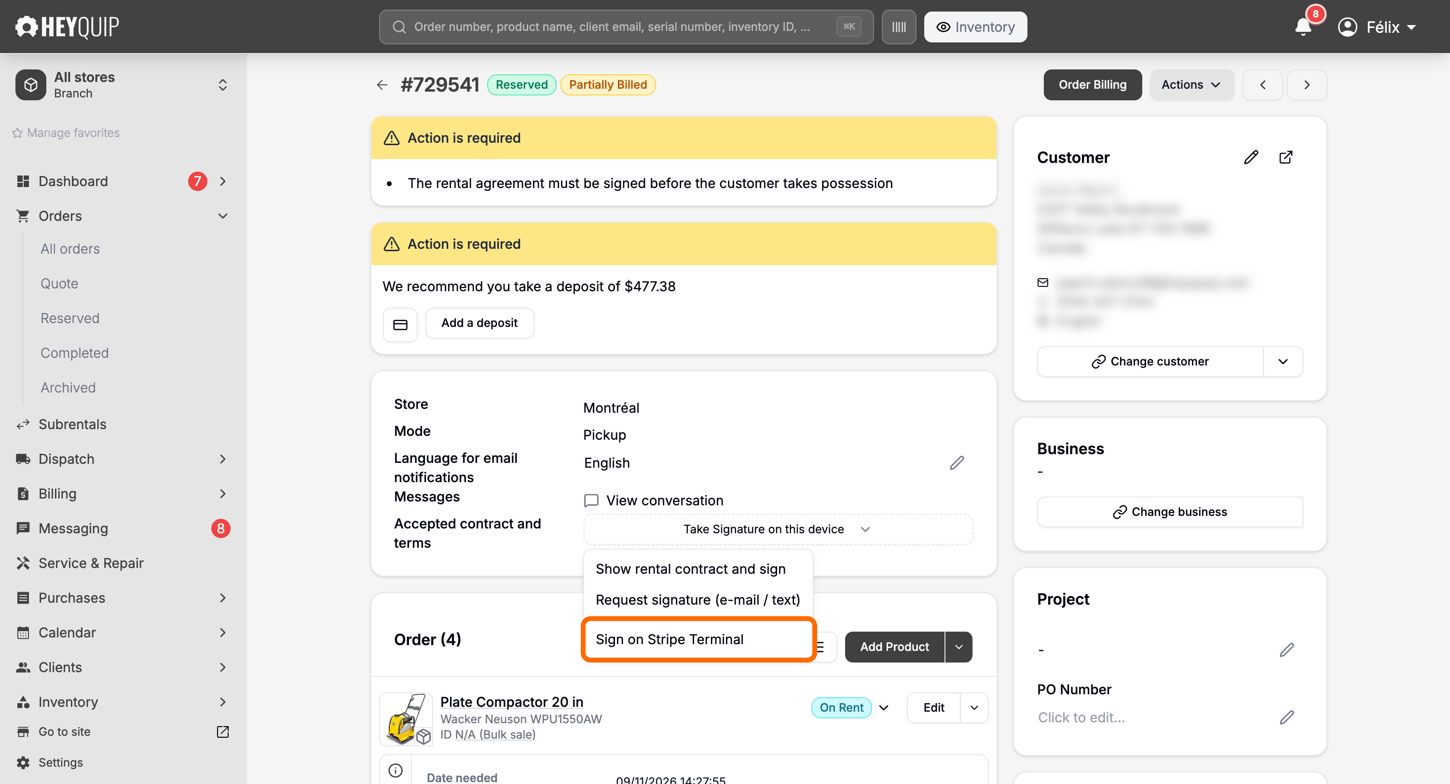Click the credit card icon beside Add a deposit

pyautogui.click(x=400, y=324)
